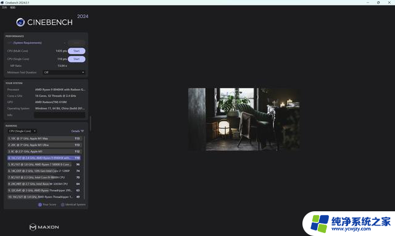Open the ranking CPU Single Core dropdown
The image size is (395, 236).
coord(22,131)
